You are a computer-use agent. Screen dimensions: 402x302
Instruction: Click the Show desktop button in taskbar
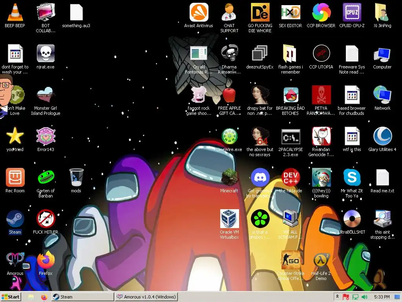click(x=398, y=297)
